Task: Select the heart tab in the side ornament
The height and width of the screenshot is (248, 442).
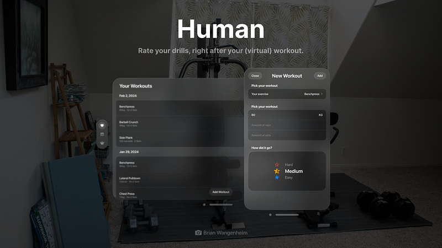Action: click(x=102, y=126)
